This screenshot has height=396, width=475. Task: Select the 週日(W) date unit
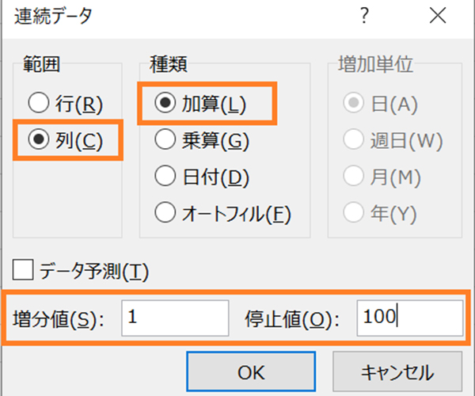pyautogui.click(x=351, y=141)
